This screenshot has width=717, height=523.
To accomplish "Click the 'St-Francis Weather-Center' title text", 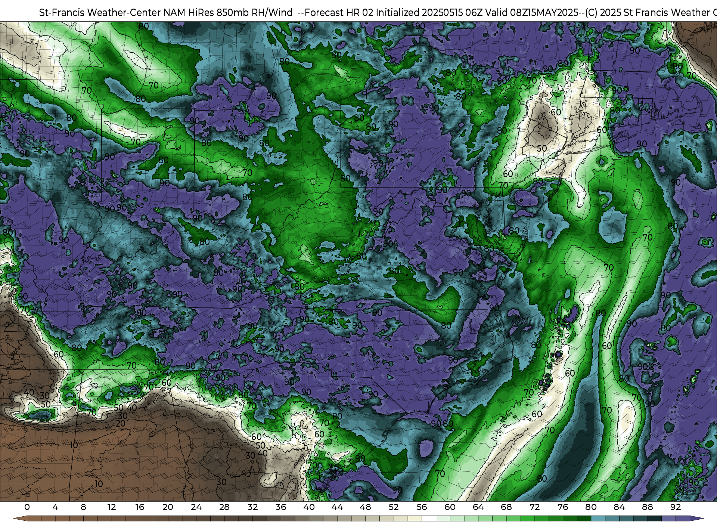I will [x=100, y=13].
